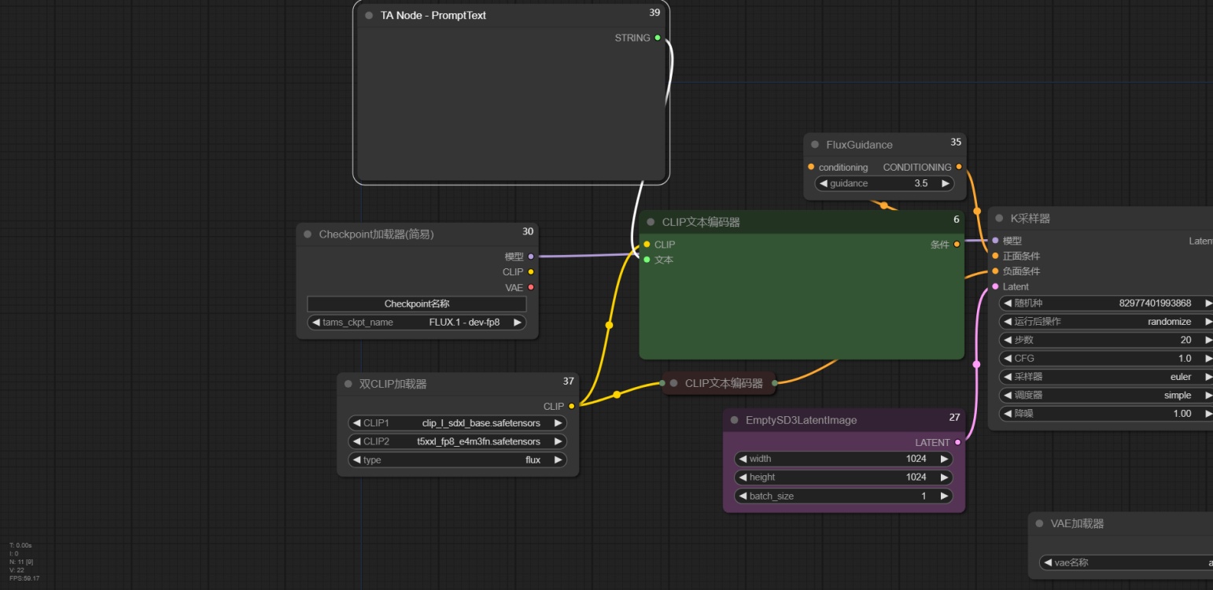Click the VAE output port on Checkpoint loader

[531, 288]
